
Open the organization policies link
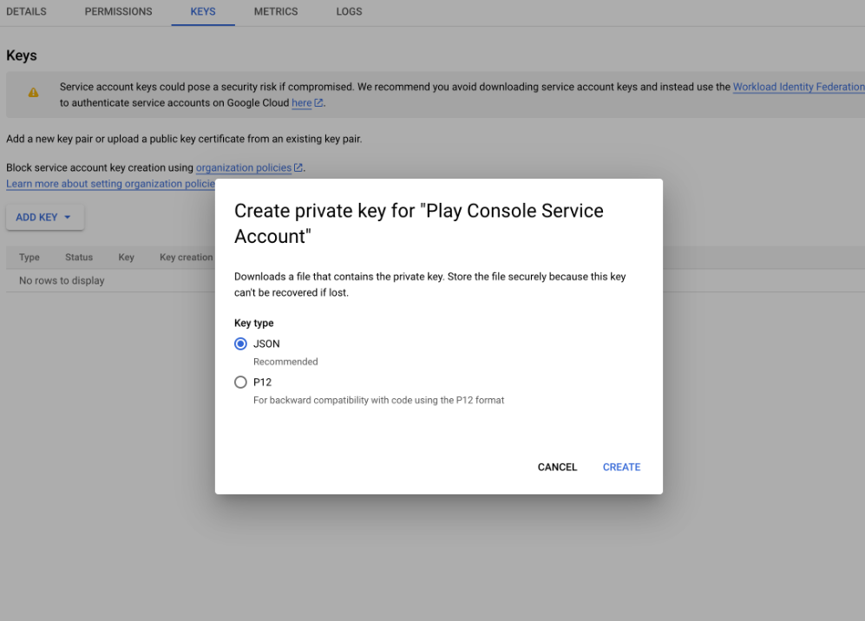[x=244, y=167]
